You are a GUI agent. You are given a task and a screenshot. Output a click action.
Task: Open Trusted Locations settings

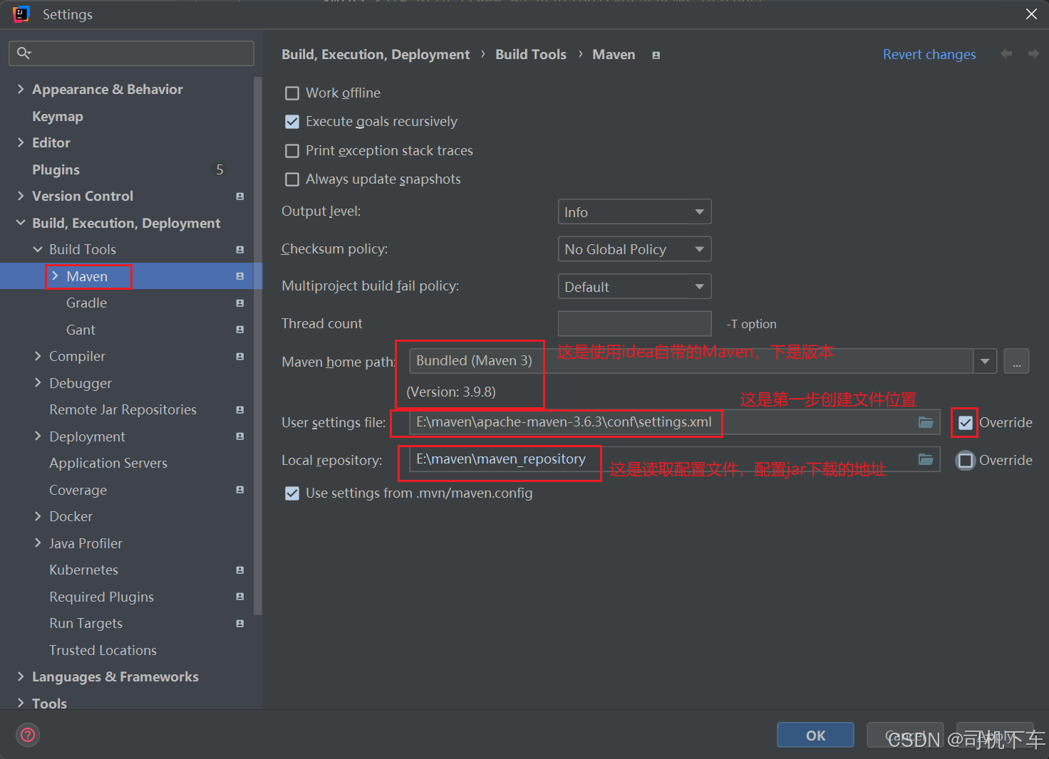click(x=103, y=650)
